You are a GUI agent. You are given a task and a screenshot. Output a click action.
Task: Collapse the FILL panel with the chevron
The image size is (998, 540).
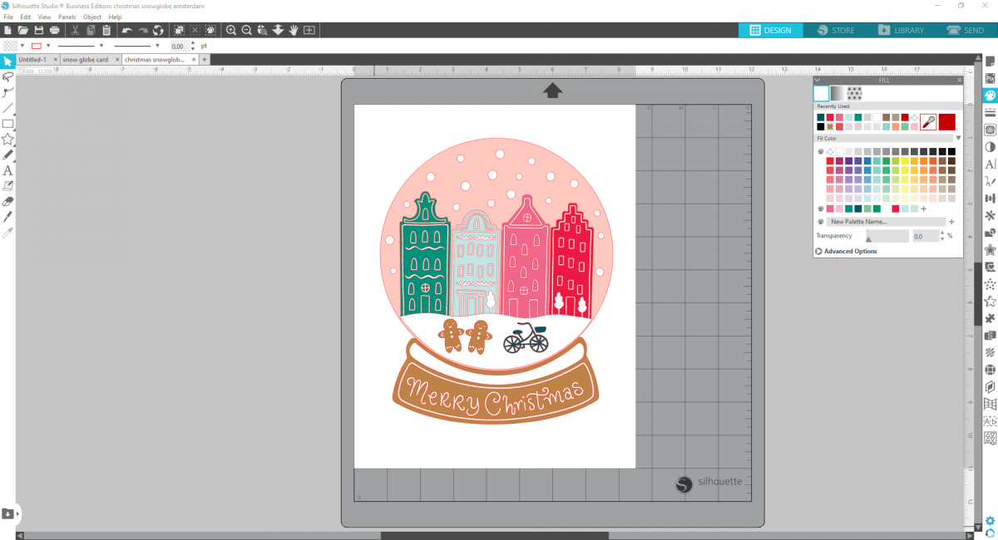point(818,81)
